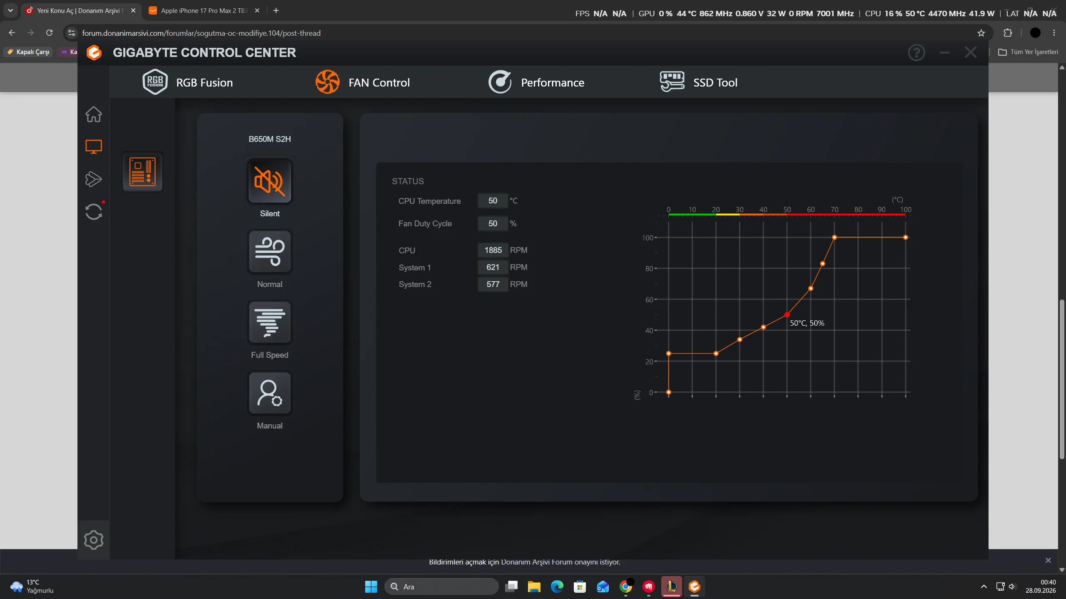Open the update sidebar icon
Screen dimensions: 1066x599
pyautogui.click(x=94, y=212)
